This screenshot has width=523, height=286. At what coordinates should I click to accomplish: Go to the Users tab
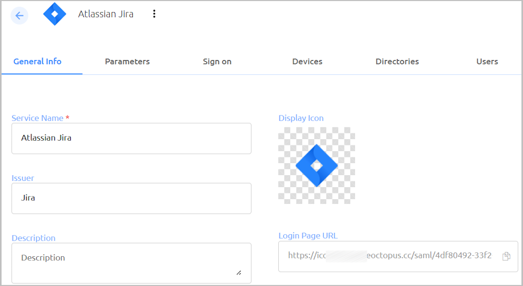point(487,62)
